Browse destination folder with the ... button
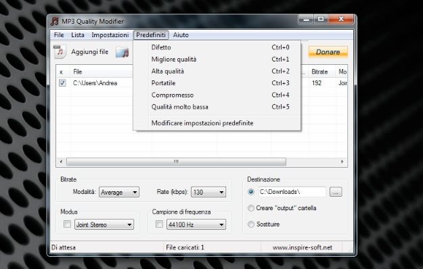The image size is (423, 269). [336, 192]
